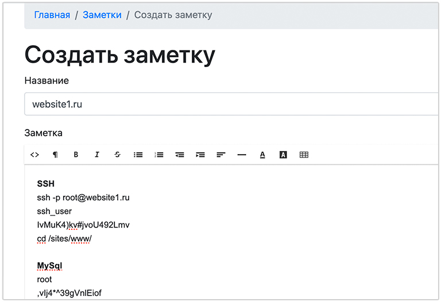Place cursor in the SSH password line

tap(83, 225)
